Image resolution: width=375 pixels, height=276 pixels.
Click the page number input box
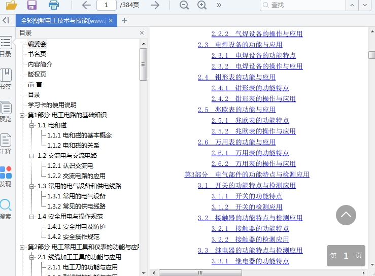pos(107,5)
